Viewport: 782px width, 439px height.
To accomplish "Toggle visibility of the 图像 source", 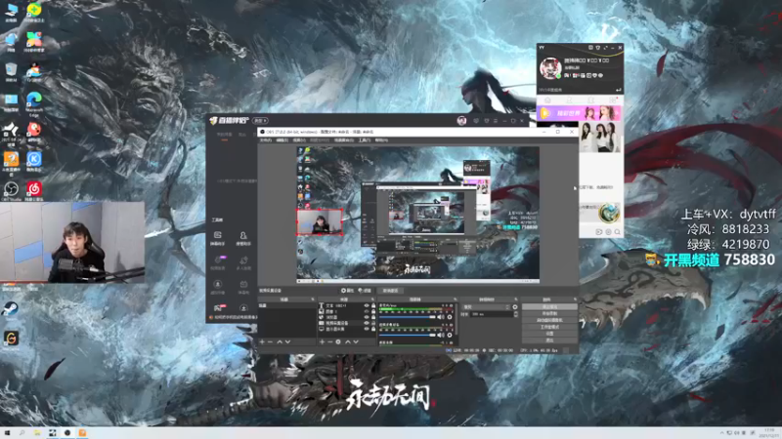I will click(368, 311).
